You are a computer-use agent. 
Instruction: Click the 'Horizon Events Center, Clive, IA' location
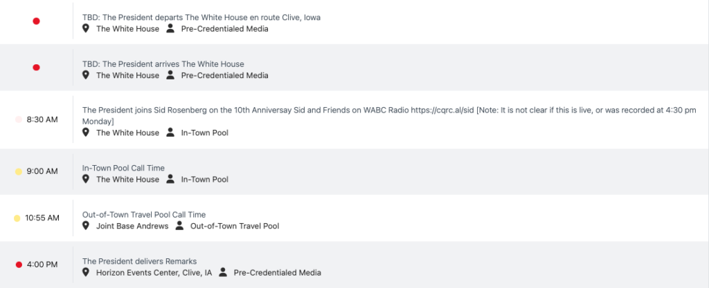(x=154, y=273)
